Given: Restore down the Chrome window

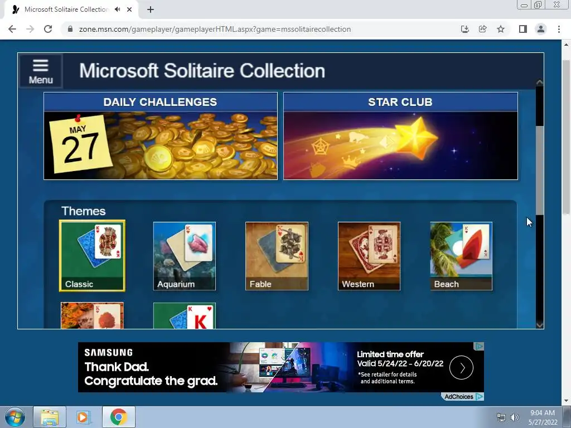Looking at the screenshot, I should tap(538, 5).
